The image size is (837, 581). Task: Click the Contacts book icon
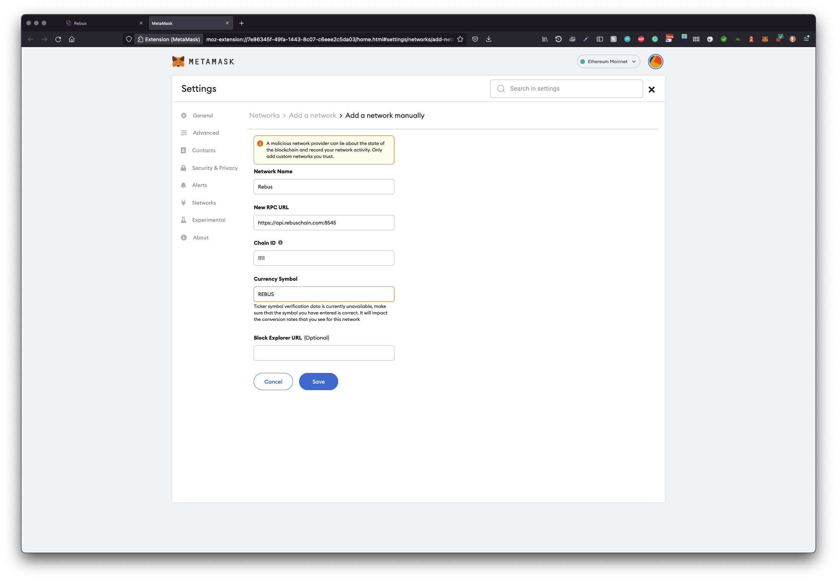[184, 150]
